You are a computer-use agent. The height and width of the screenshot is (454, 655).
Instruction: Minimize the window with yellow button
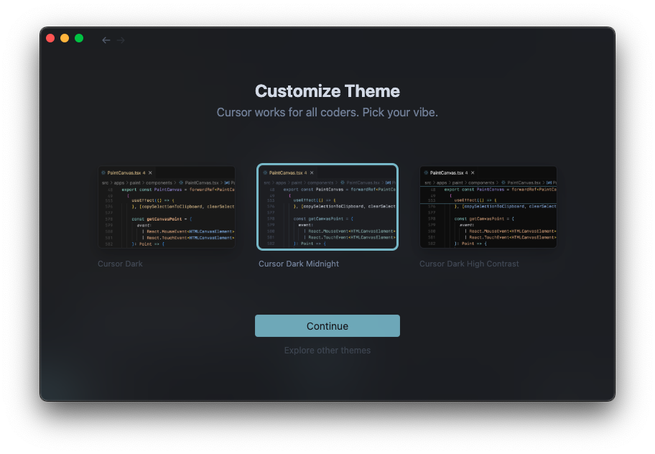65,38
